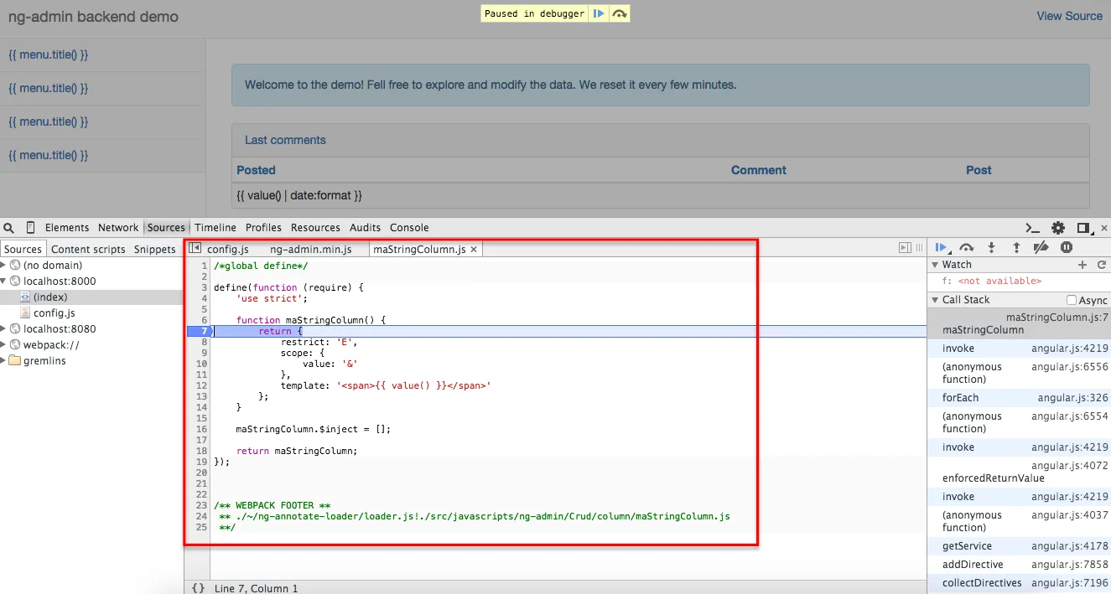Refresh the watch expressions list

pos(1100,264)
